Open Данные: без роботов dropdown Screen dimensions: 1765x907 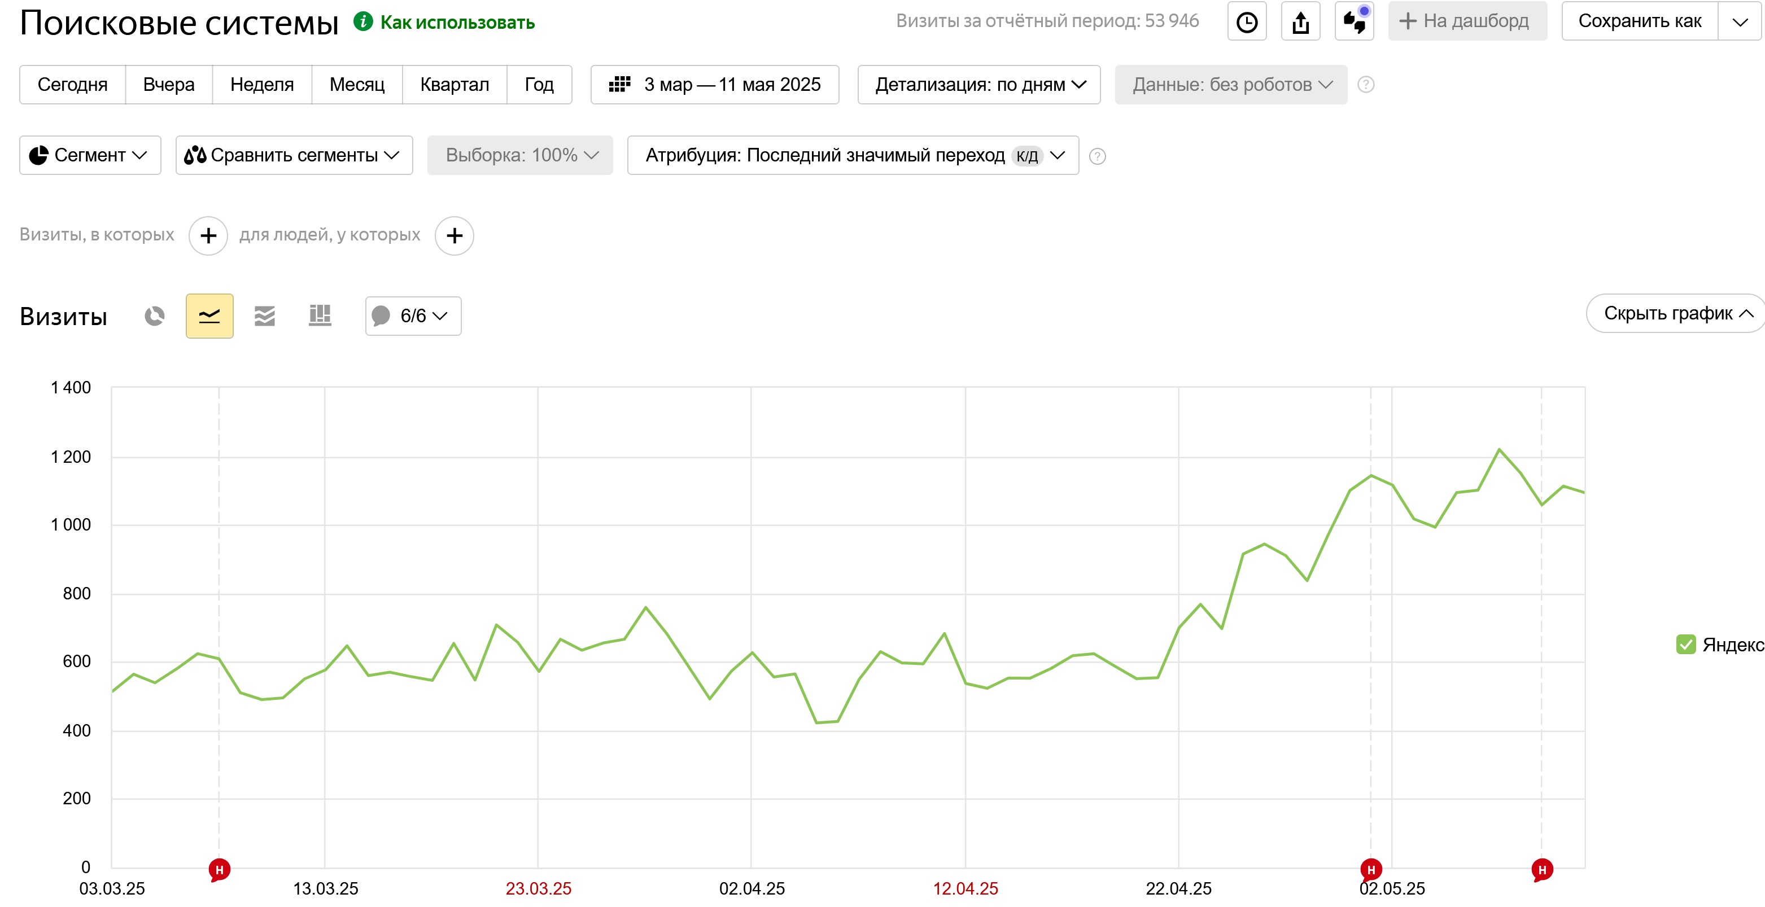(x=1231, y=85)
